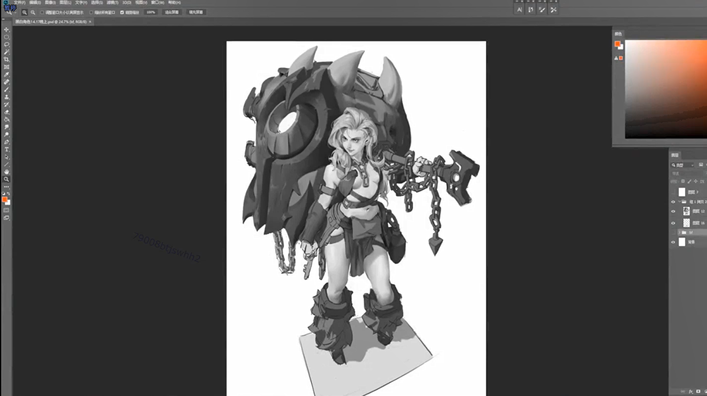Open the 图像(I) menu
This screenshot has height=396, width=707.
pyautogui.click(x=50, y=3)
